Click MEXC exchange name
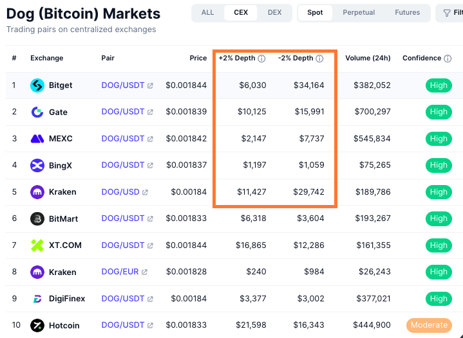The height and width of the screenshot is (338, 463). pos(61,139)
